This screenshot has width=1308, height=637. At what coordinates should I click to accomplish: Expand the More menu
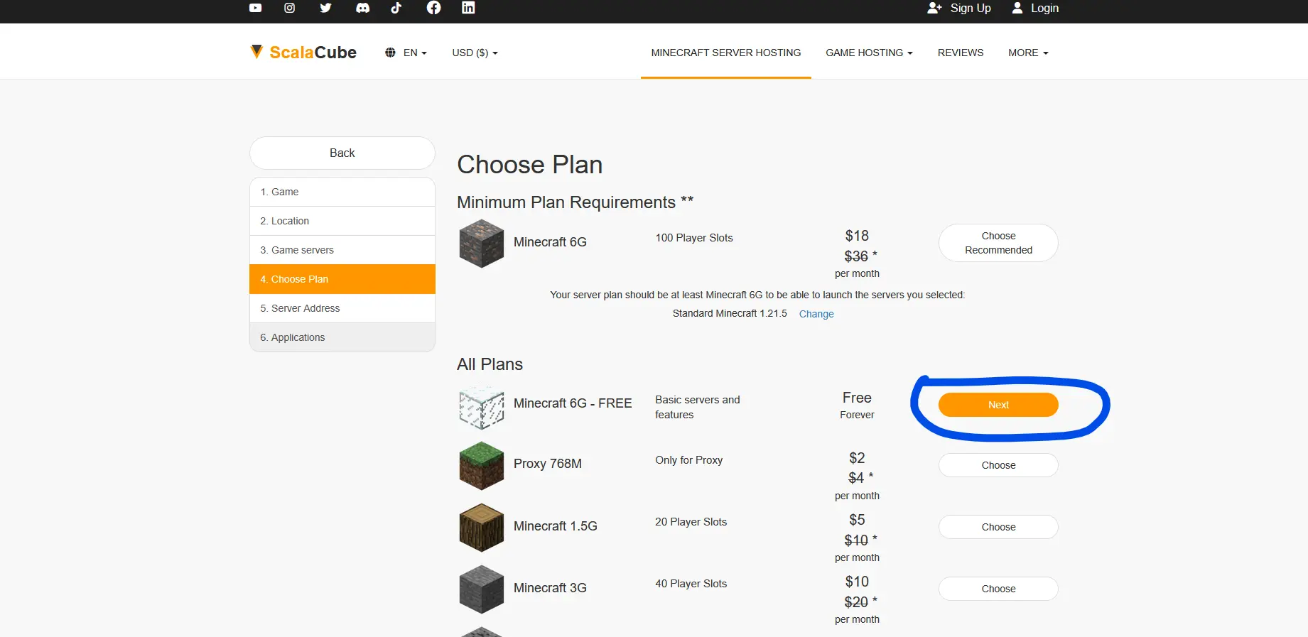point(1028,53)
